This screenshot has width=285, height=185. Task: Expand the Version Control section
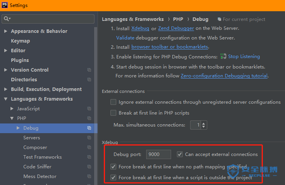pos(5,70)
